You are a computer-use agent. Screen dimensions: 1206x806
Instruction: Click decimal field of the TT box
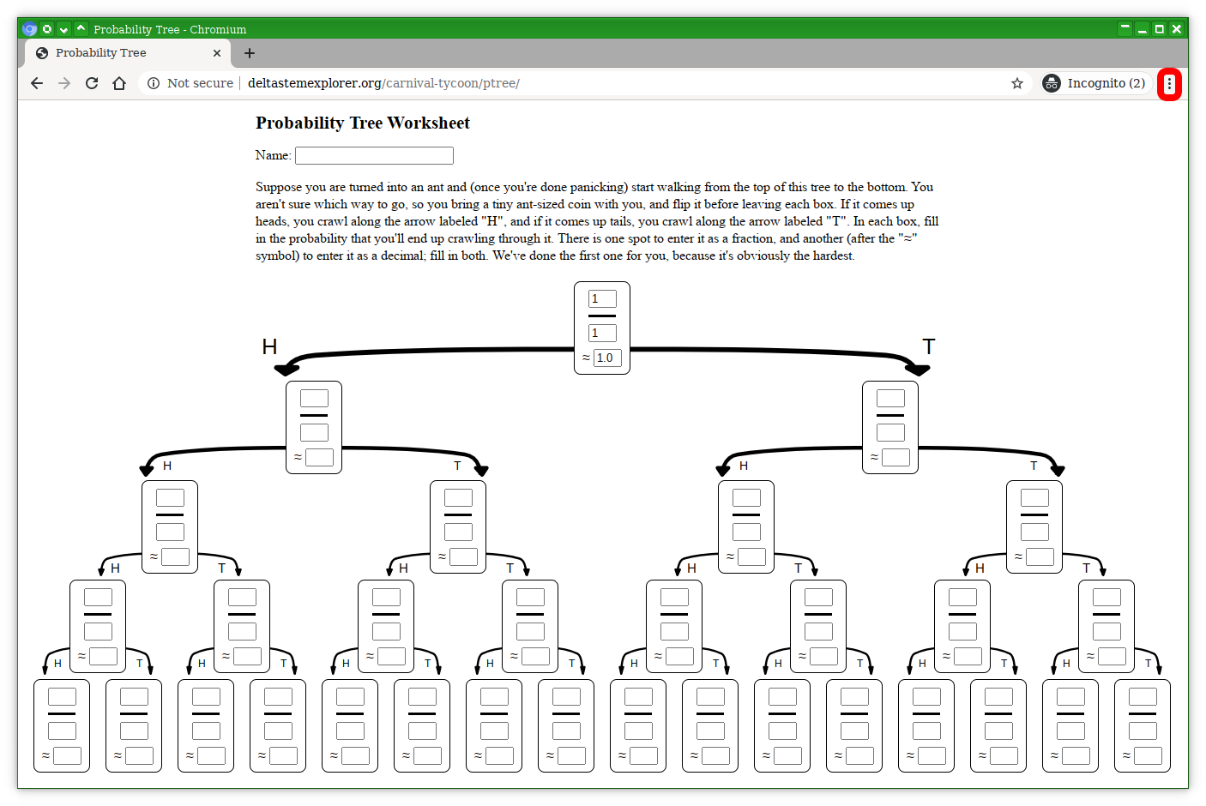[x=1040, y=556]
